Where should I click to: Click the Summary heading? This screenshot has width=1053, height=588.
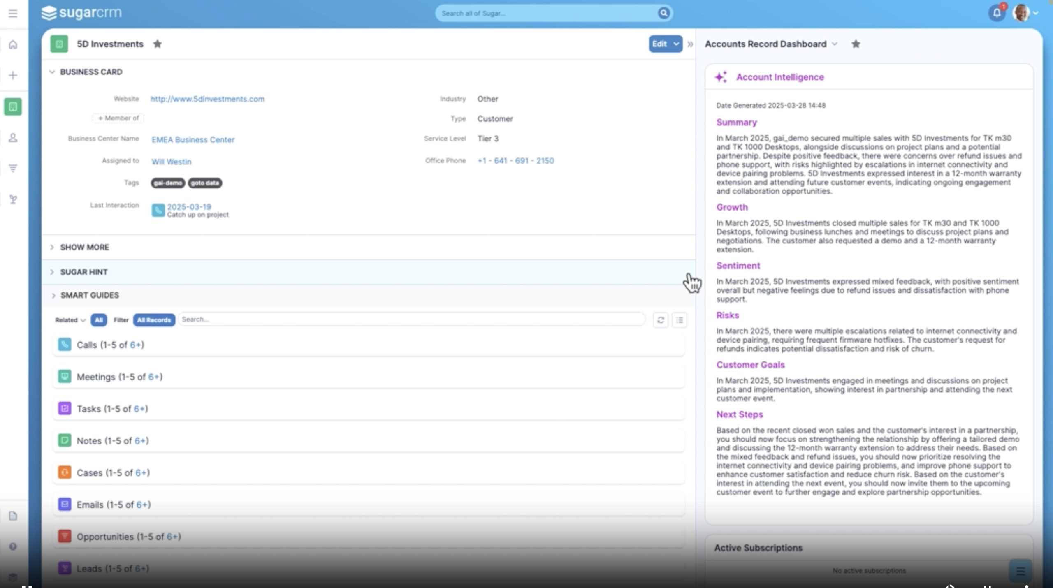tap(736, 123)
